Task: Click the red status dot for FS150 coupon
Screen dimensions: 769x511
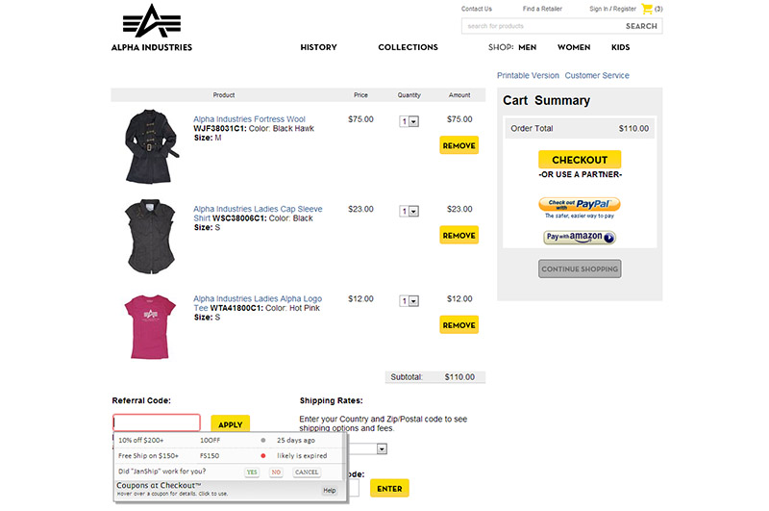Action: [x=263, y=456]
